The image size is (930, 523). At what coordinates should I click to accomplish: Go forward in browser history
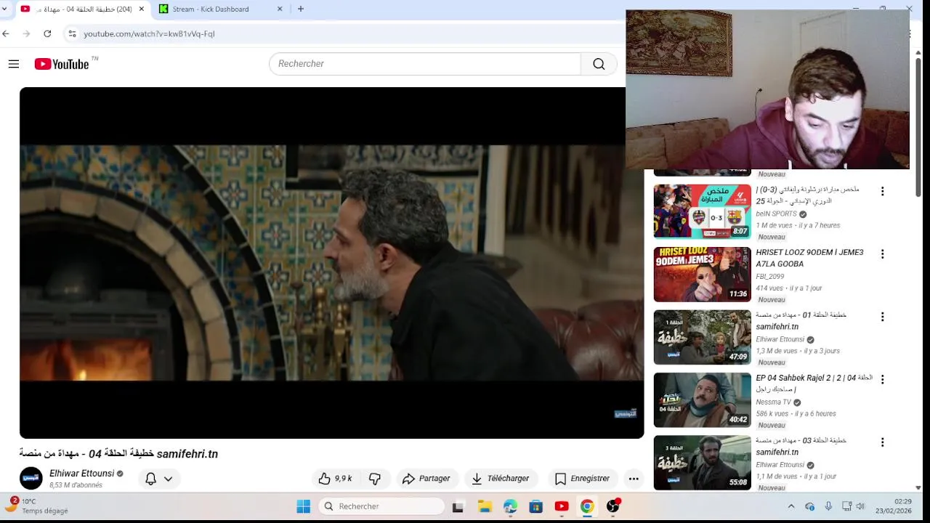click(x=27, y=33)
